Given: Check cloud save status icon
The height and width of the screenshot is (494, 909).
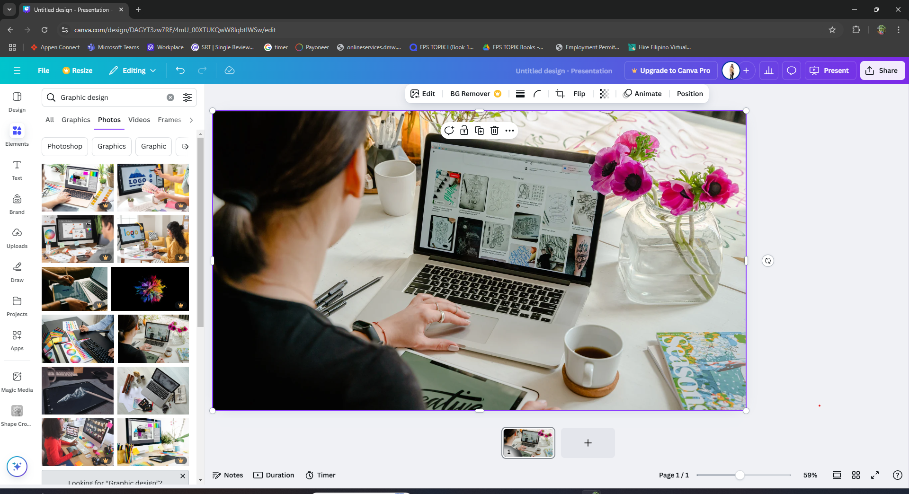Looking at the screenshot, I should tap(230, 71).
